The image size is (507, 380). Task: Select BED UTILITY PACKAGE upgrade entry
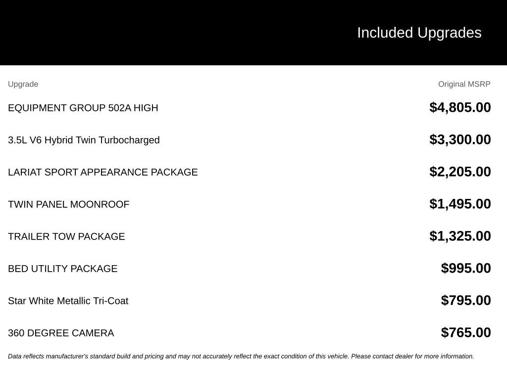click(63, 269)
